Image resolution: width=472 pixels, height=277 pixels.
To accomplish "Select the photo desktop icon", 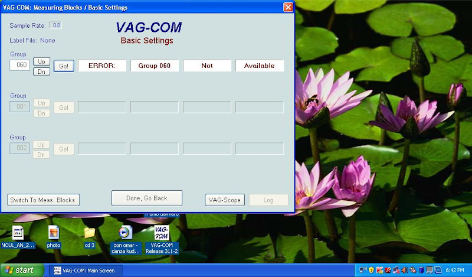I will 54,237.
